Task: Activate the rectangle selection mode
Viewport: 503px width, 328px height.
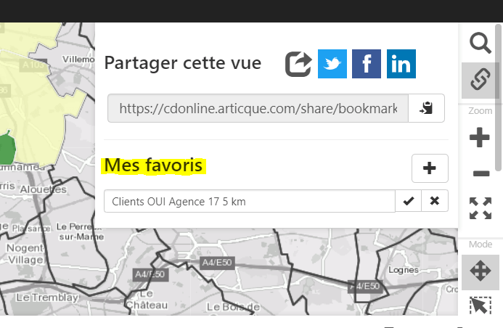Action: tap(480, 307)
